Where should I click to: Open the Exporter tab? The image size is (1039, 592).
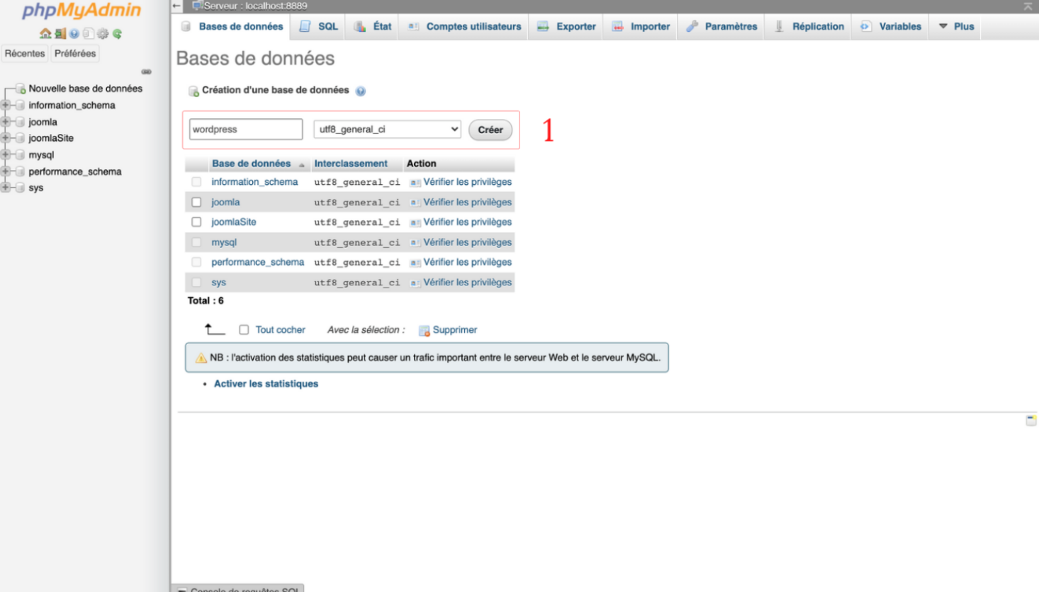(x=566, y=26)
